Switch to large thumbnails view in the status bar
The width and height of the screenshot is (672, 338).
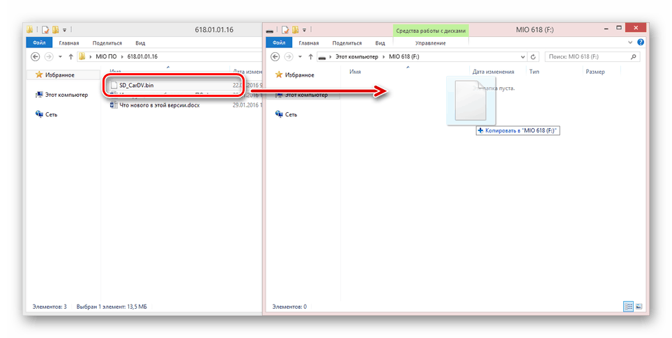click(x=639, y=307)
